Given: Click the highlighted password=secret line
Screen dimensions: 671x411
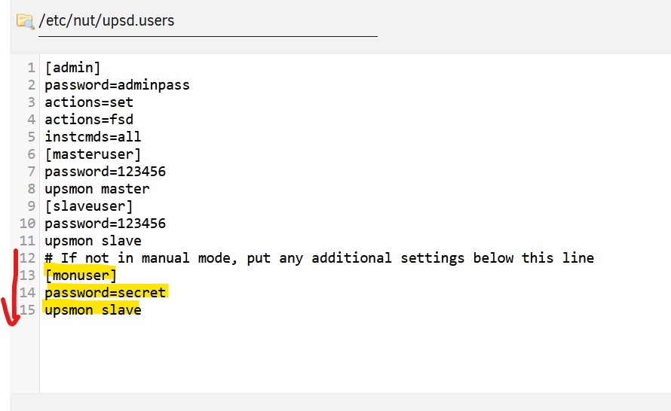Looking at the screenshot, I should (x=106, y=293).
